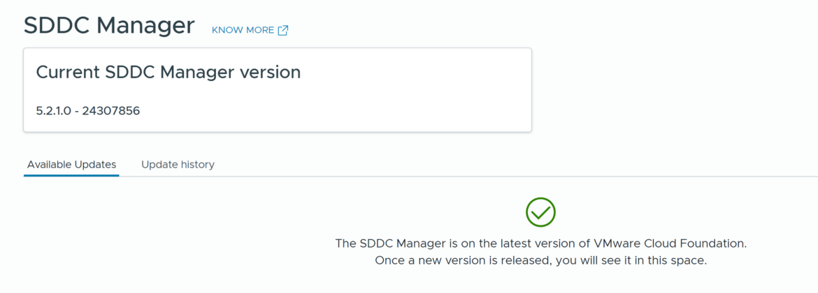
Task: Click the version number 5.2.1.0
Action: click(53, 110)
